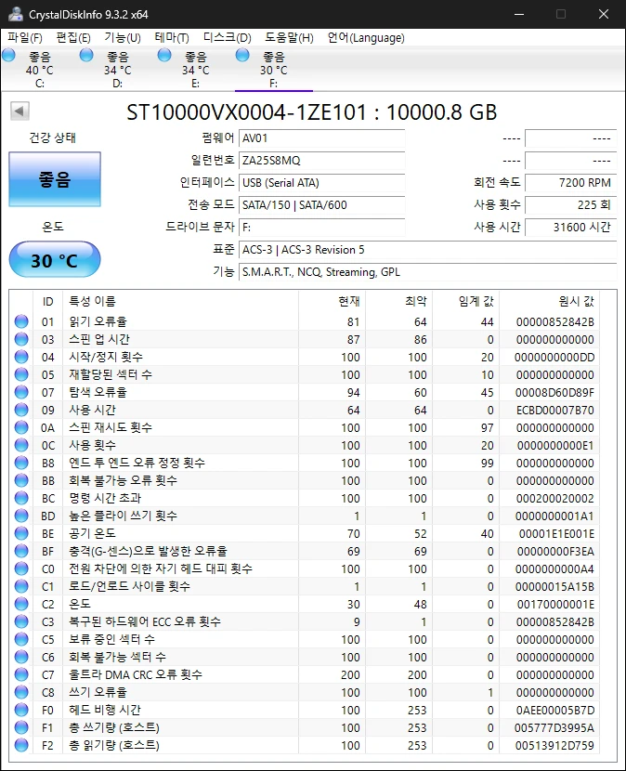626x771 pixels.
Task: Click status icon for 05 재할당된 섹터 수
Action: pos(21,374)
